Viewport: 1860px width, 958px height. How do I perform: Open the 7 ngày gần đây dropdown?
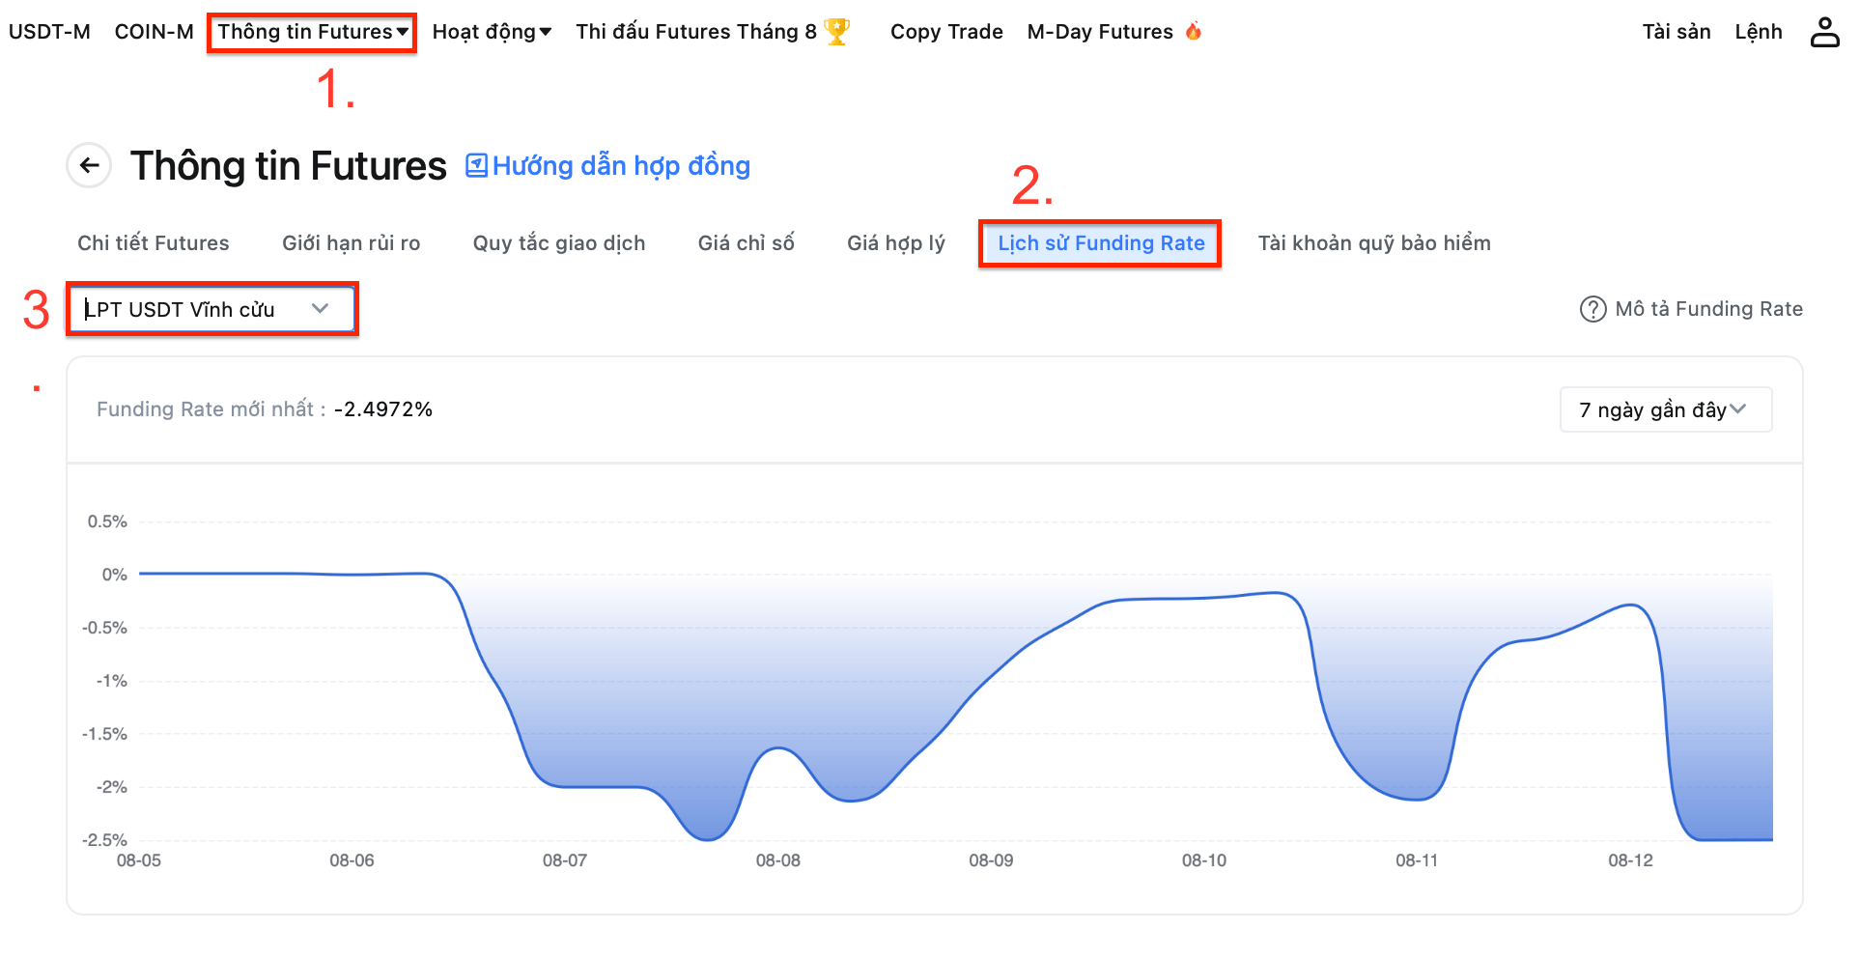point(1665,409)
